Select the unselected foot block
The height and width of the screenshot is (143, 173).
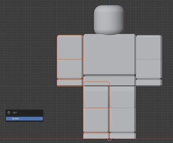point(123,136)
